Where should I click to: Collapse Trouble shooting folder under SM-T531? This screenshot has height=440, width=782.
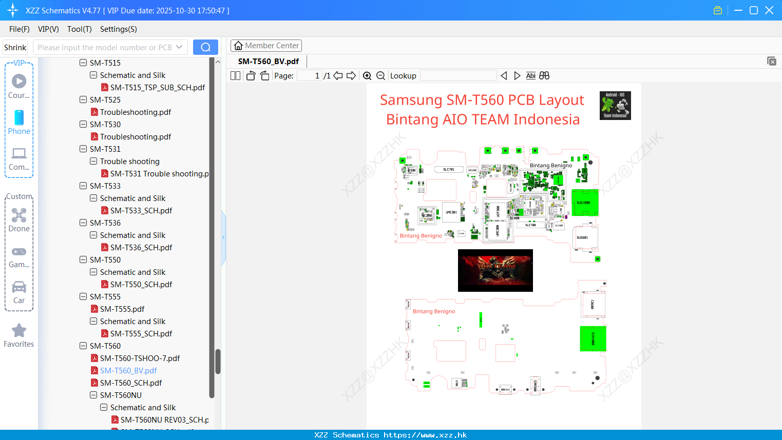93,161
